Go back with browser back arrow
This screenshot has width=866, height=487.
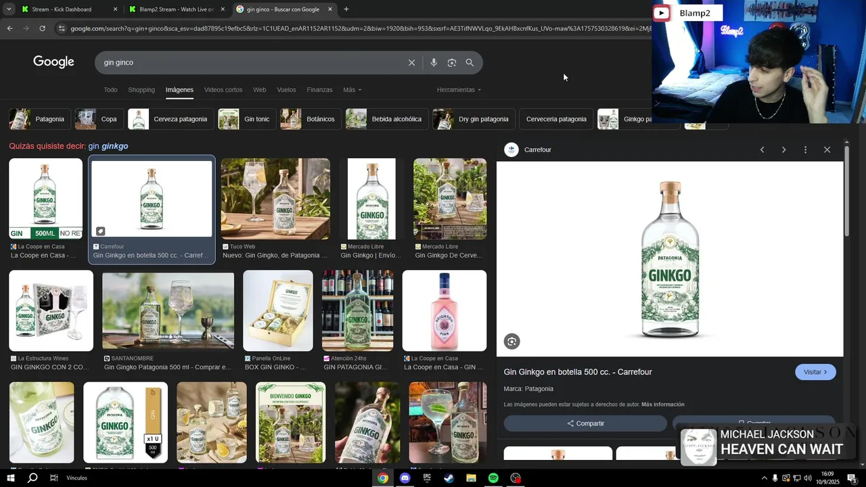9,28
